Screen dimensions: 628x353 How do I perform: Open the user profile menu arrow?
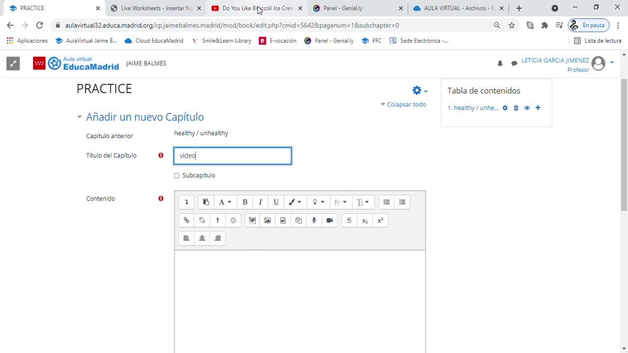point(612,63)
